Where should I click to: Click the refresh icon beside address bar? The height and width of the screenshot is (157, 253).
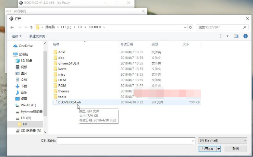coord(191,27)
